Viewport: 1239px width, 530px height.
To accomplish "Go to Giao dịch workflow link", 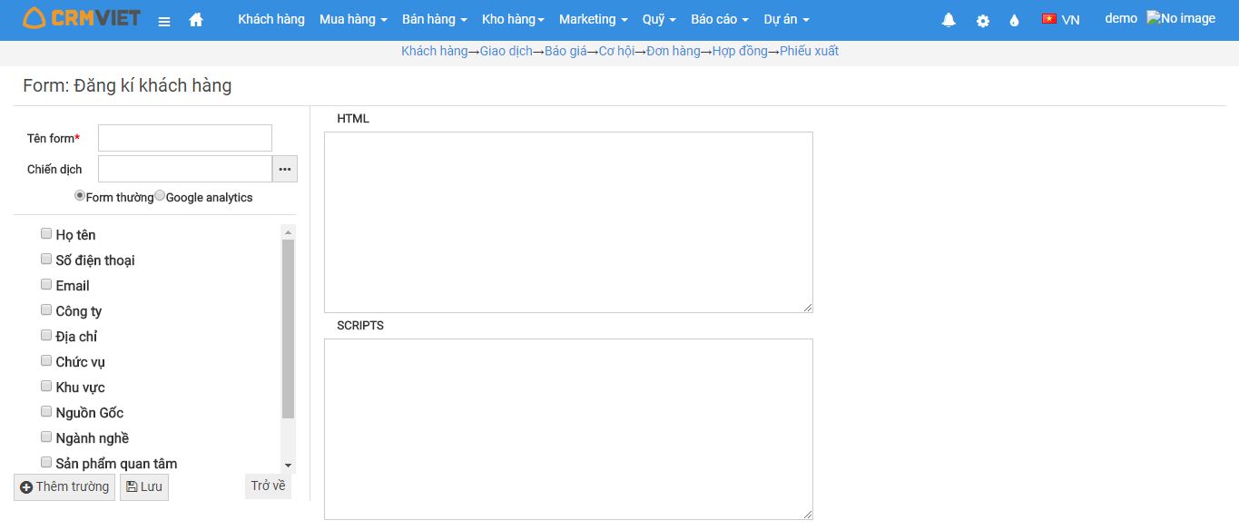I will (506, 51).
